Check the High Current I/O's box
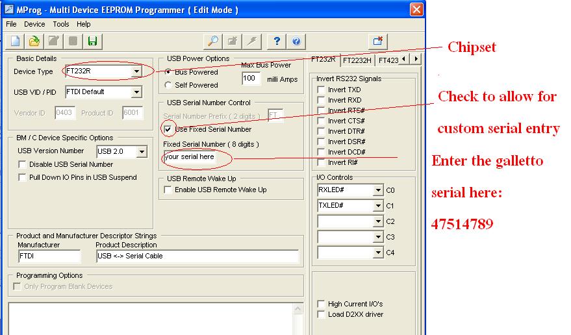The image size is (571, 335). point(321,304)
